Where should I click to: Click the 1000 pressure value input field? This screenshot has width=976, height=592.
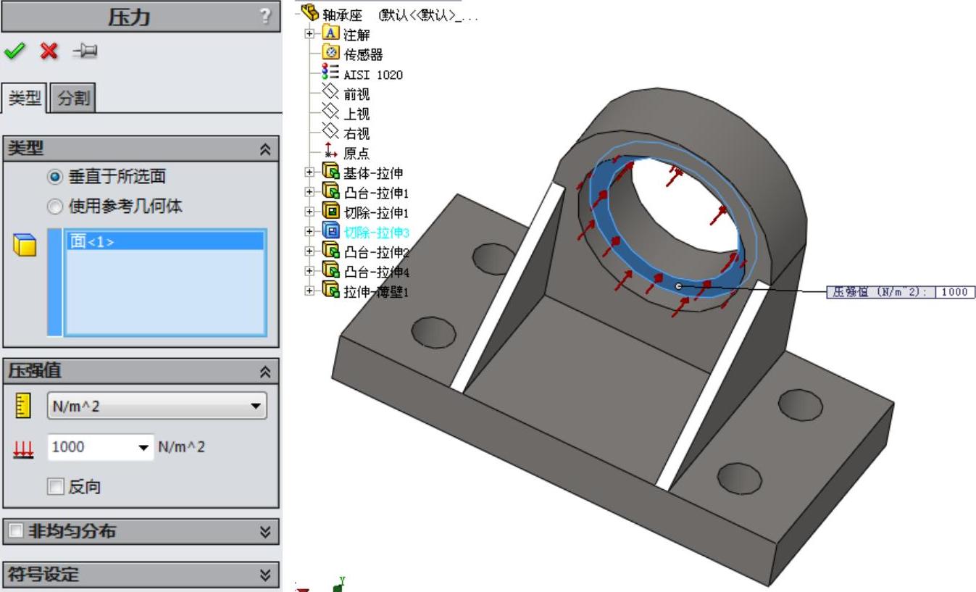91,447
